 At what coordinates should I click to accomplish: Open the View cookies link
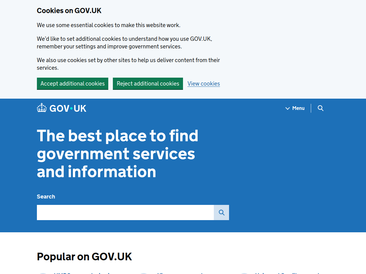[204, 83]
